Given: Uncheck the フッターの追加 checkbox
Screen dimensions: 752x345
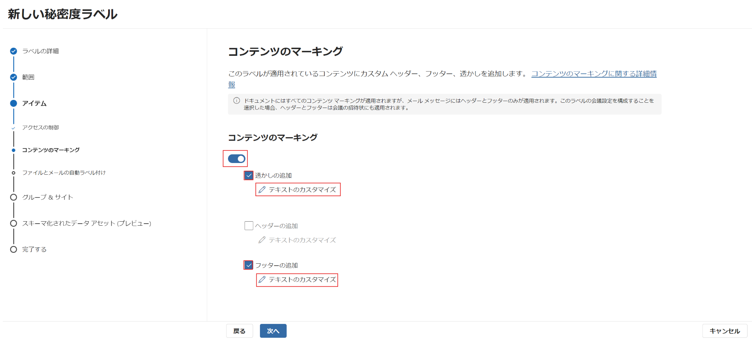Looking at the screenshot, I should (x=249, y=265).
